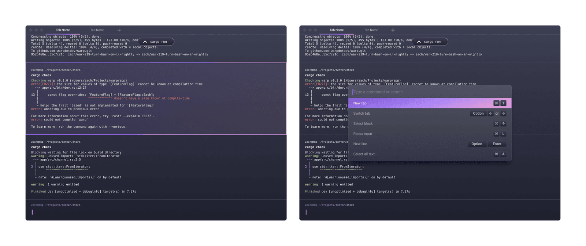Click the highlighted cargo check error block in left window

click(156, 99)
